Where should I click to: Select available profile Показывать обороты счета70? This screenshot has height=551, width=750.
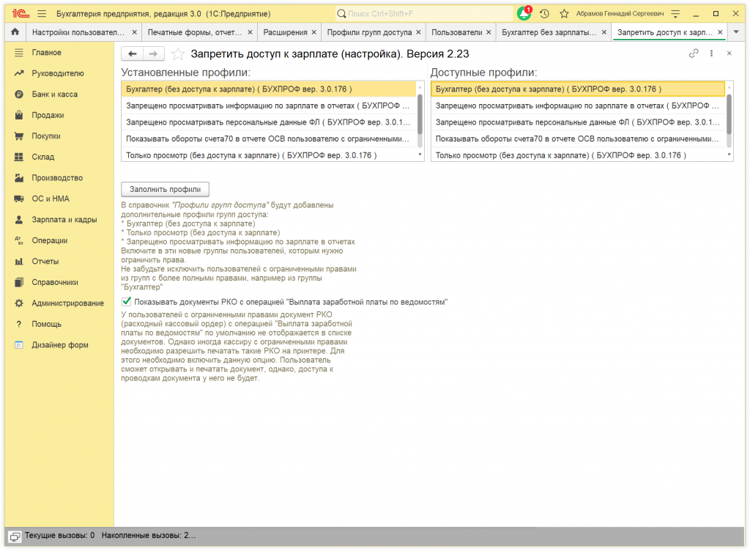579,138
